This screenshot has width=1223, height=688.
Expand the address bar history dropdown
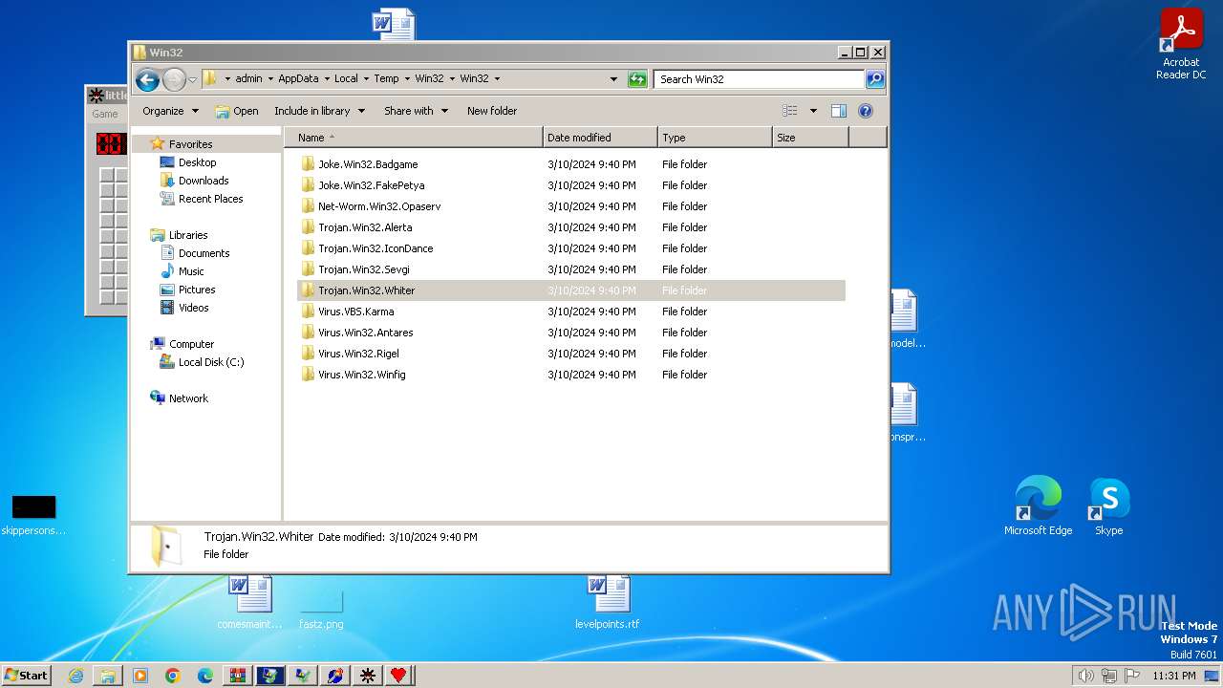pyautogui.click(x=613, y=79)
